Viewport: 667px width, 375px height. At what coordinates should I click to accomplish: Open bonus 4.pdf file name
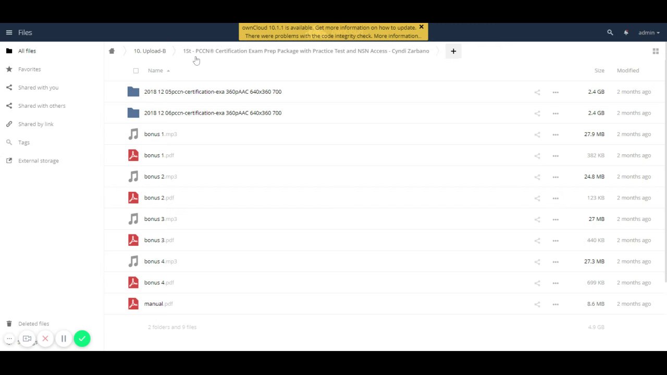(159, 283)
